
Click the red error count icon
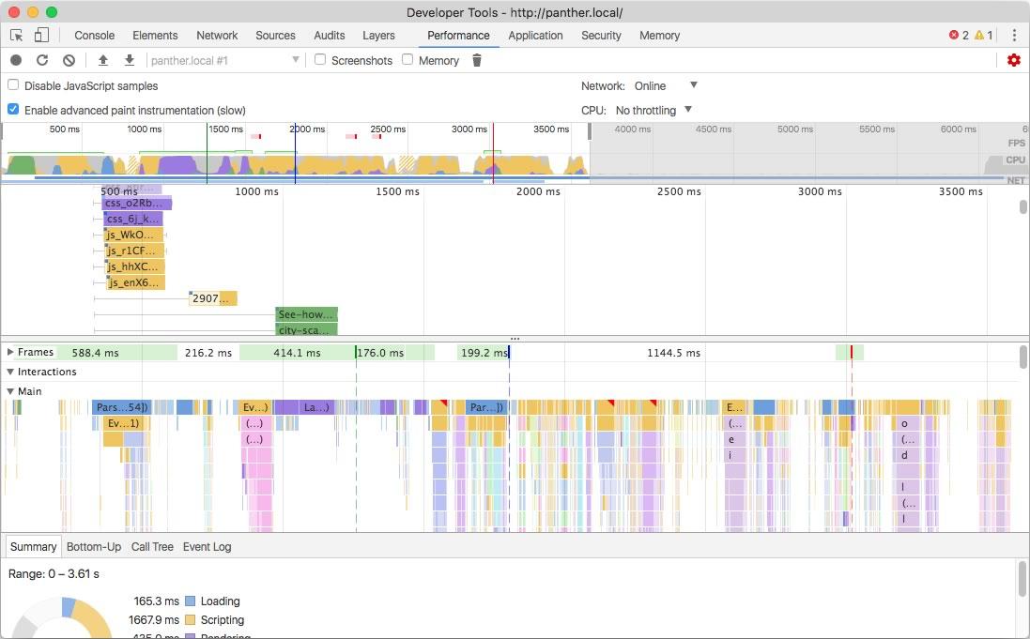pyautogui.click(x=954, y=36)
